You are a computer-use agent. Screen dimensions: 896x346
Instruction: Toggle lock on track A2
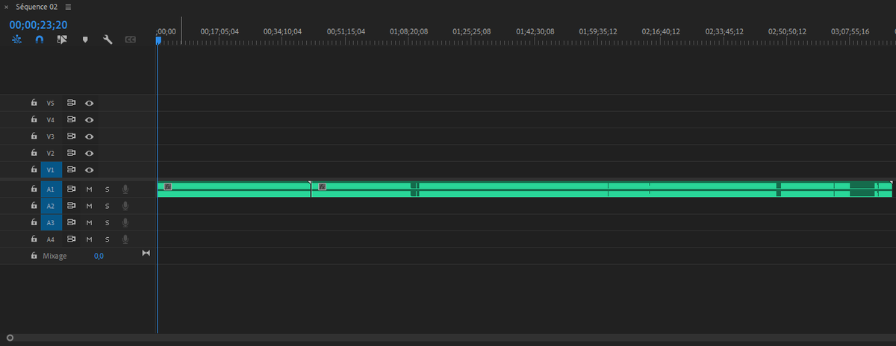[x=34, y=206]
